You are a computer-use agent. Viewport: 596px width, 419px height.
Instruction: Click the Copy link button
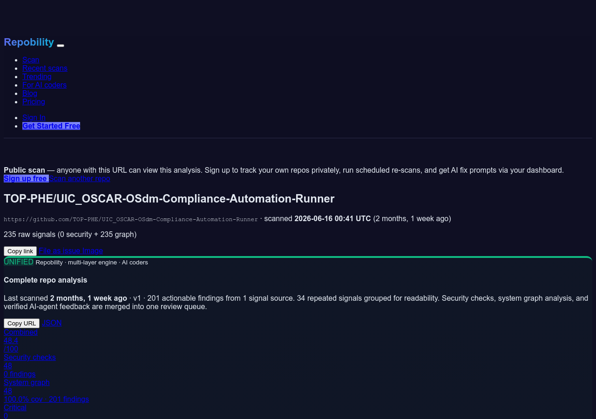click(x=20, y=251)
